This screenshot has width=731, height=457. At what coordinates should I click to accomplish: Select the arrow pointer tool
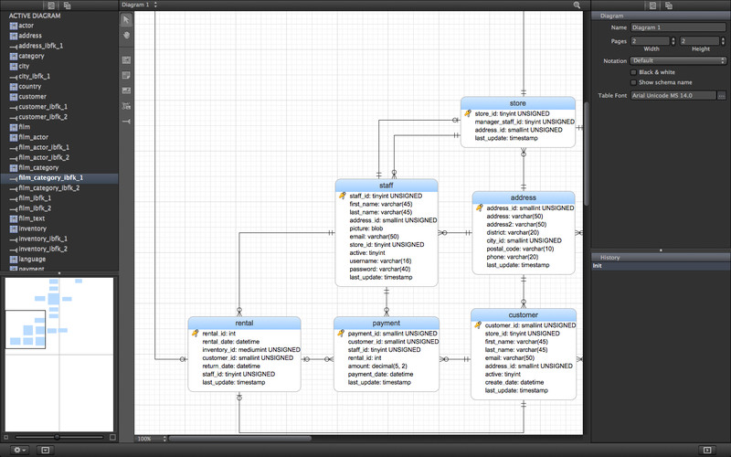[x=126, y=20]
